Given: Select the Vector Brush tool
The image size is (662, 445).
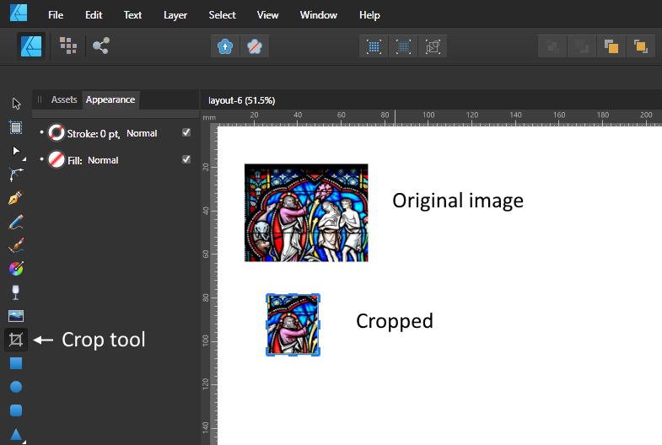Looking at the screenshot, I should tap(16, 245).
